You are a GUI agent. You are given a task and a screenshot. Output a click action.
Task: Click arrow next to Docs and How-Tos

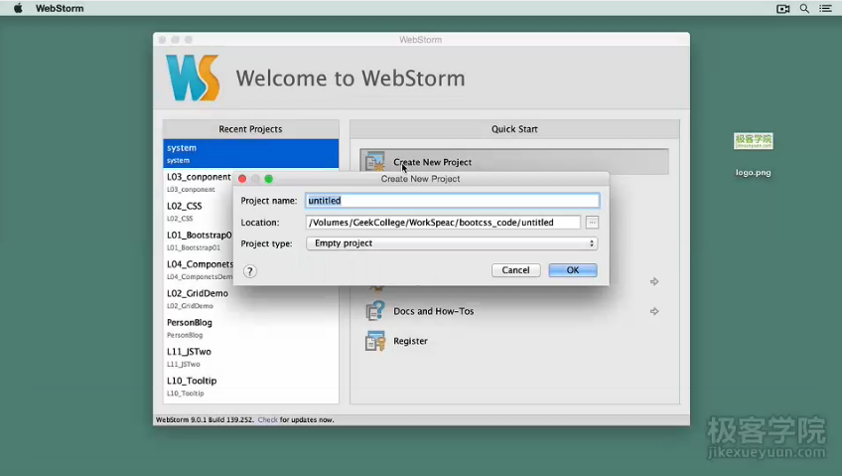coord(654,311)
